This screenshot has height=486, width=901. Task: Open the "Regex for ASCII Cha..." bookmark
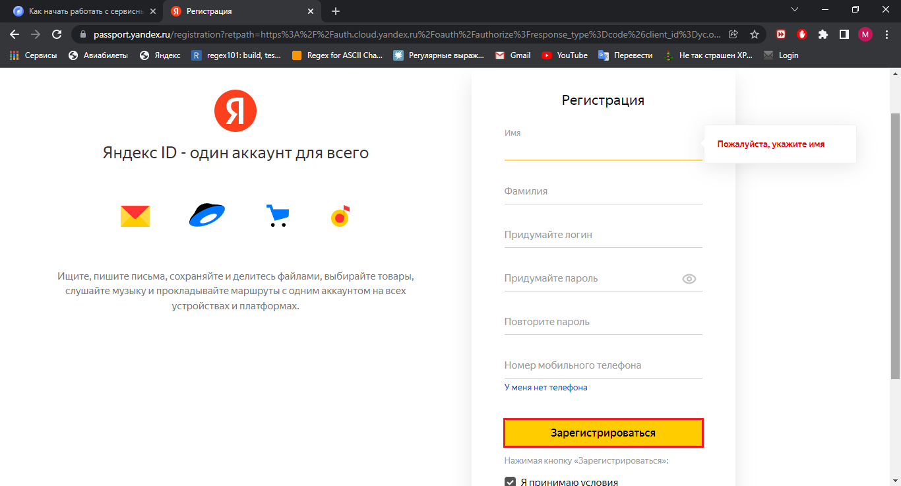[x=337, y=55]
